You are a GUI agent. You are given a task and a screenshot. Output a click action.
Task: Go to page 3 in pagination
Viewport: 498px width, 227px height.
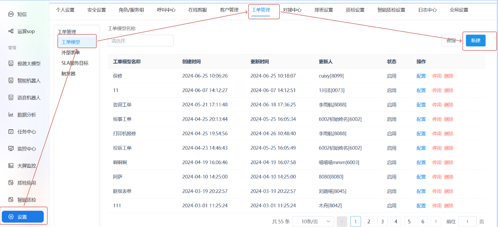point(382,222)
